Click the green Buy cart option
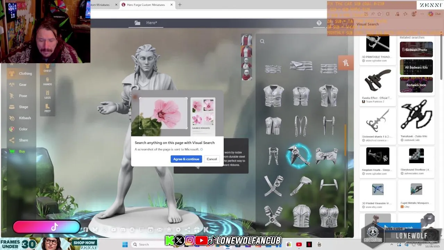Image resolution: width=444 pixels, height=250 pixels. point(17,151)
